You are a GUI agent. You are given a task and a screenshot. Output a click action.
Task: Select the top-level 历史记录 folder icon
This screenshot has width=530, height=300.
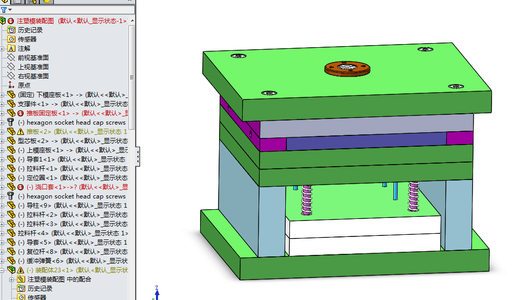[x=11, y=30]
